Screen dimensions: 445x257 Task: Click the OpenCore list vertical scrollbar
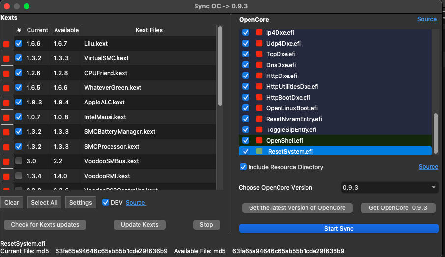[435, 133]
